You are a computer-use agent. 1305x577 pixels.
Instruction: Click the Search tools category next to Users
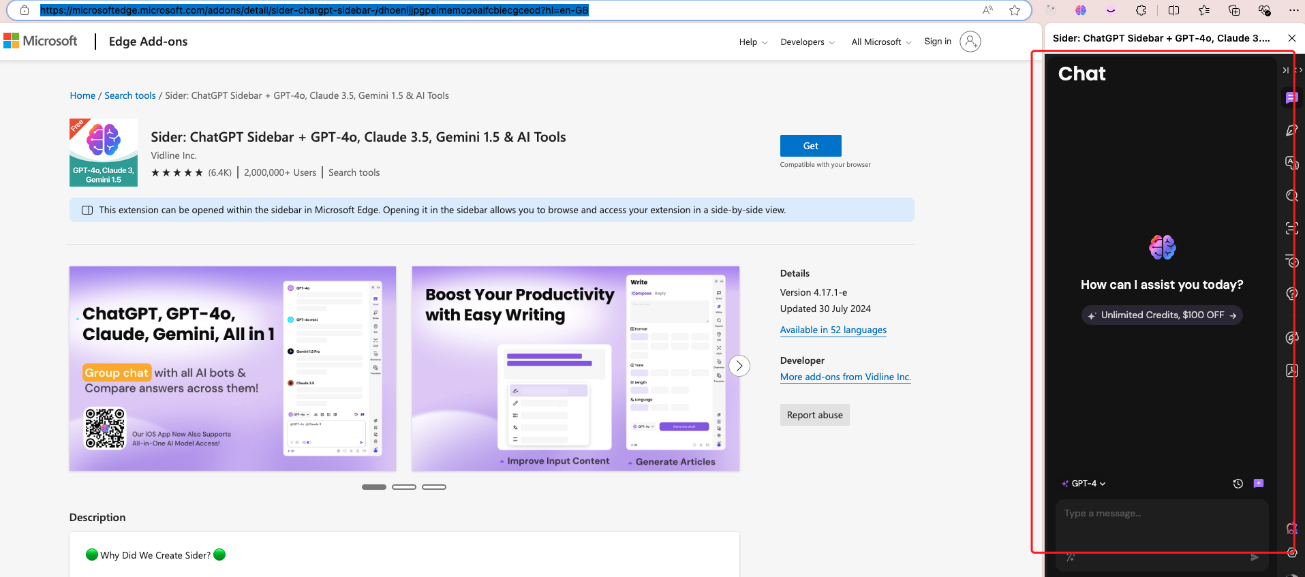pos(354,172)
